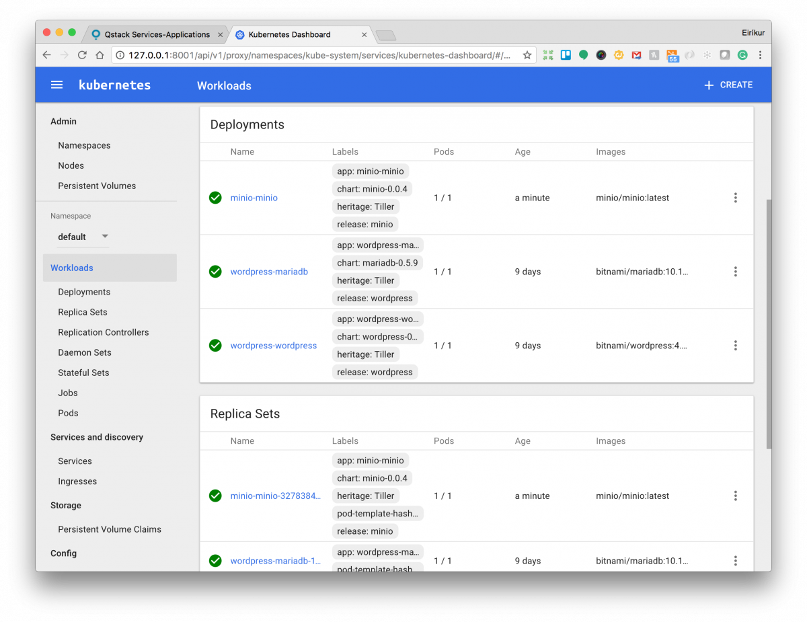Open Persistent Volume Claims in sidebar
Image resolution: width=807 pixels, height=622 pixels.
110,529
